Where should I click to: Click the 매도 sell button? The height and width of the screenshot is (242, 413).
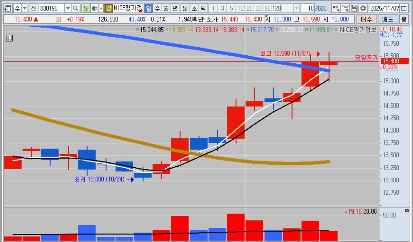point(388,19)
